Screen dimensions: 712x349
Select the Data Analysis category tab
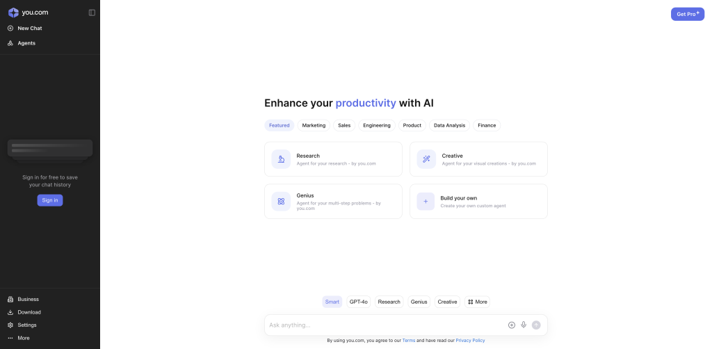click(450, 125)
